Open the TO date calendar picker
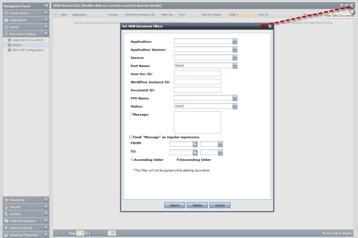 195,153
